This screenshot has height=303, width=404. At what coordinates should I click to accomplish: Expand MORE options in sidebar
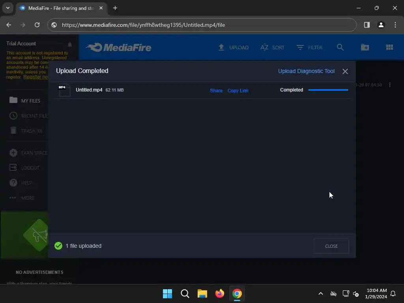click(22, 198)
